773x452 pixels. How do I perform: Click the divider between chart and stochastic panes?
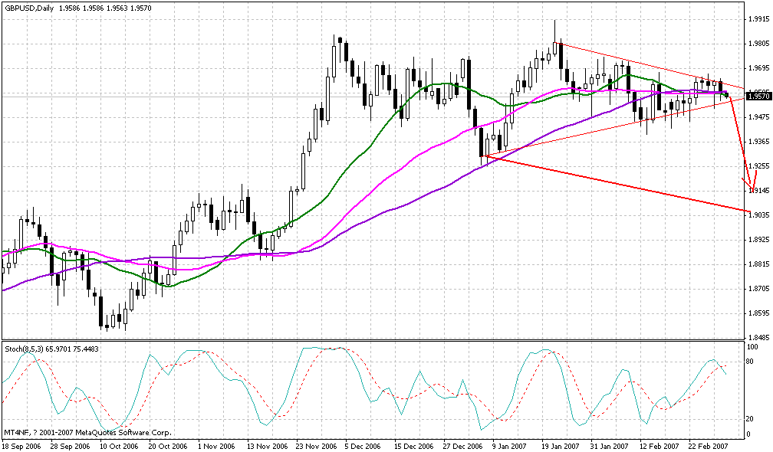tap(383, 342)
